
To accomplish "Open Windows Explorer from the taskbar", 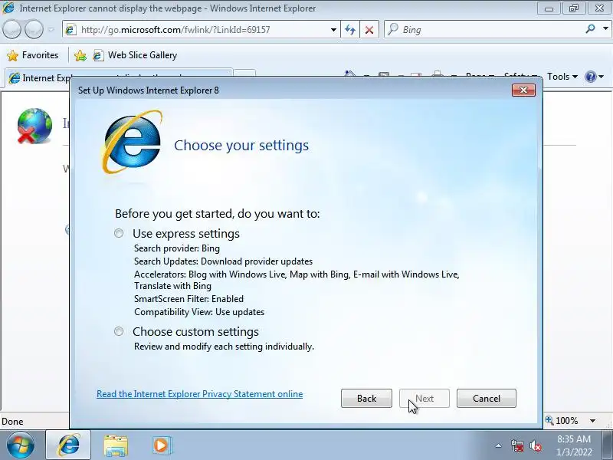I will pyautogui.click(x=116, y=445).
